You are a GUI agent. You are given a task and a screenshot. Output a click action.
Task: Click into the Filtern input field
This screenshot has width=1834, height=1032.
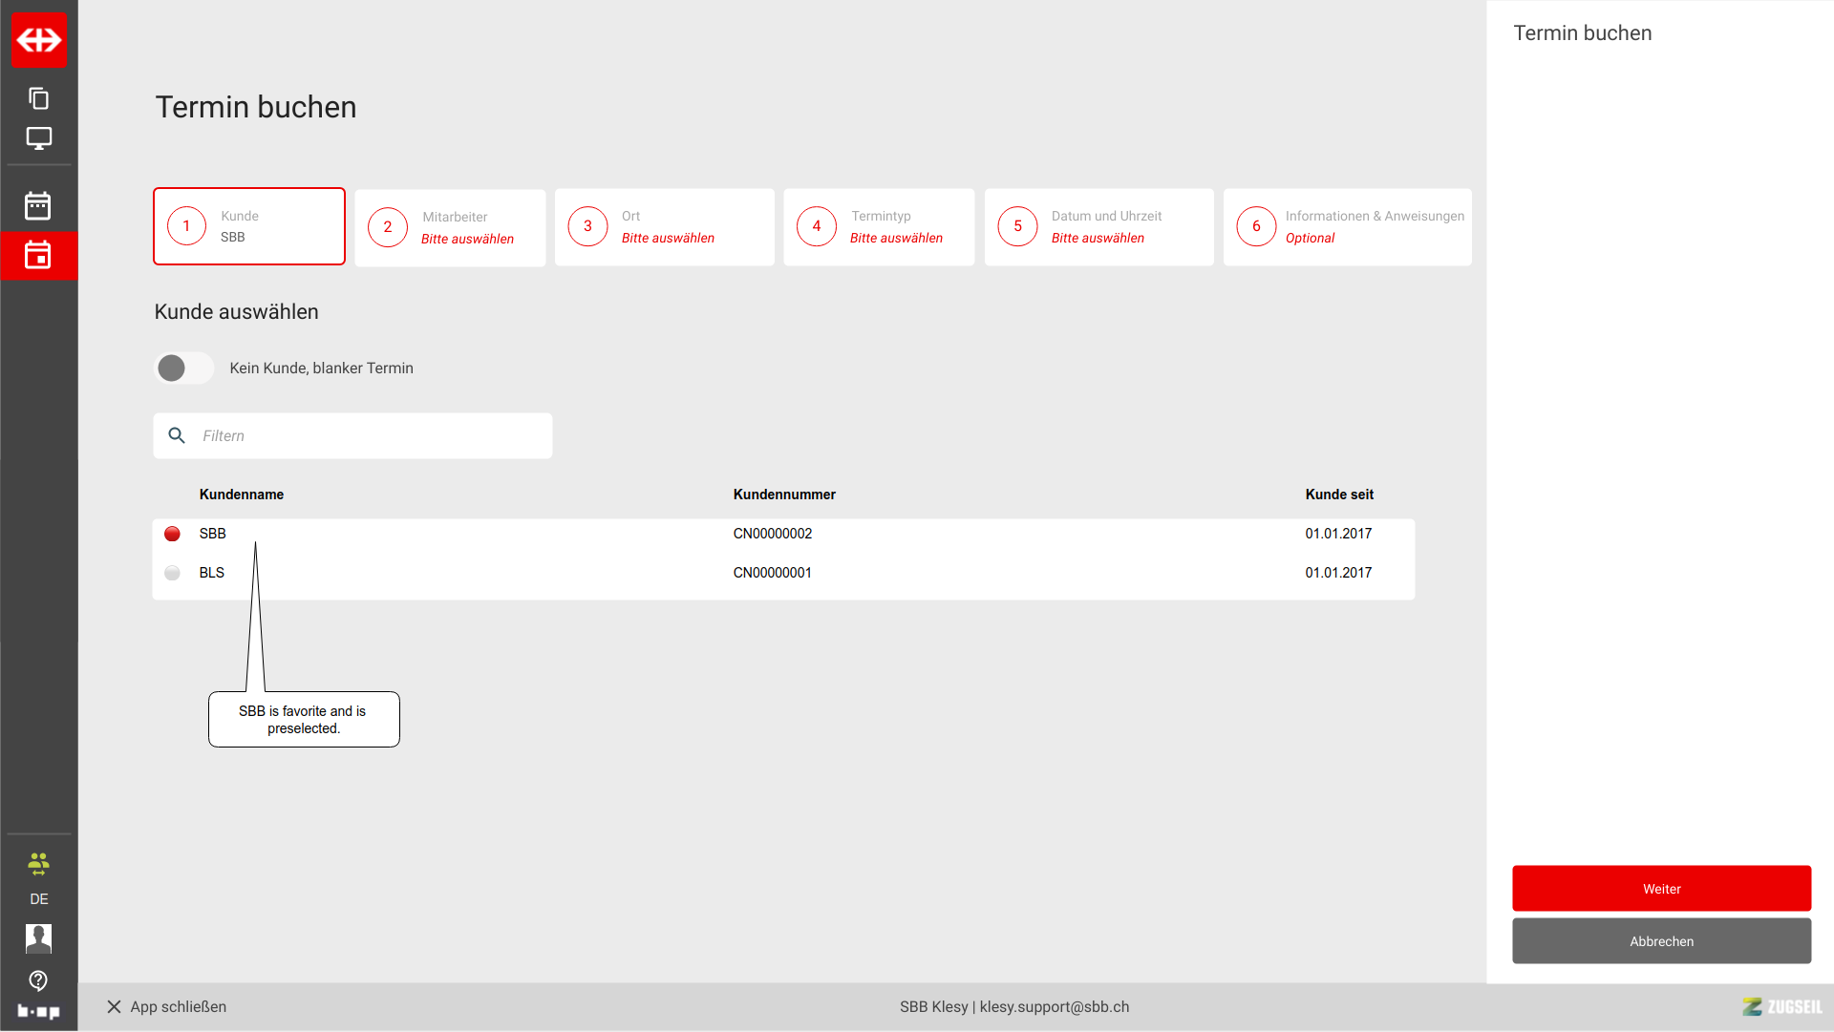coord(368,436)
